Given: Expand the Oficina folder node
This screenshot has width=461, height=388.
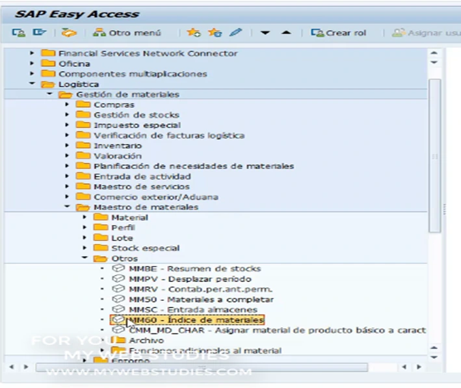Looking at the screenshot, I should pyautogui.click(x=32, y=63).
